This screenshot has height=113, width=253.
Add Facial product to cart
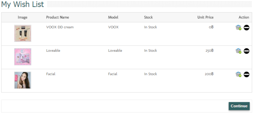(x=238, y=74)
